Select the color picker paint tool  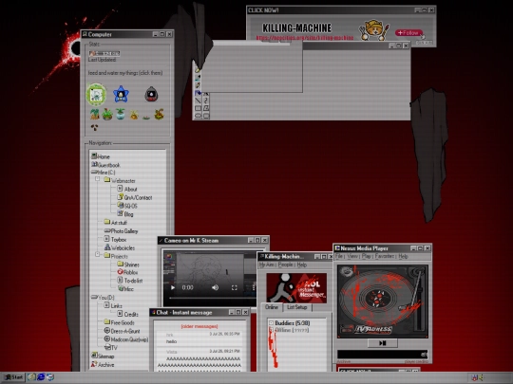click(198, 78)
